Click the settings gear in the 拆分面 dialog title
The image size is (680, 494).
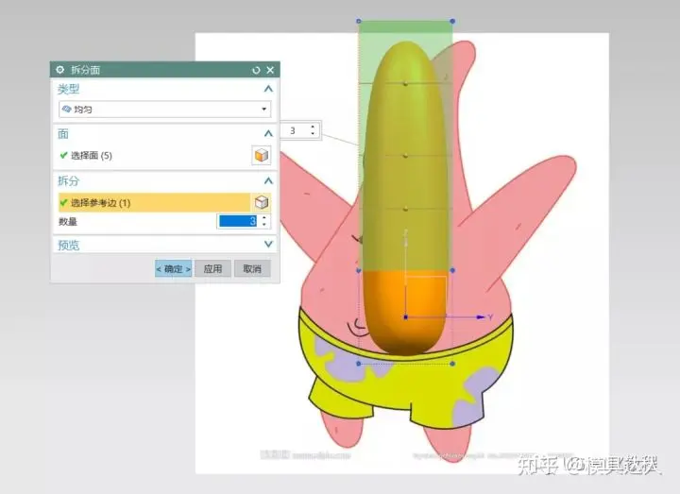tap(59, 69)
